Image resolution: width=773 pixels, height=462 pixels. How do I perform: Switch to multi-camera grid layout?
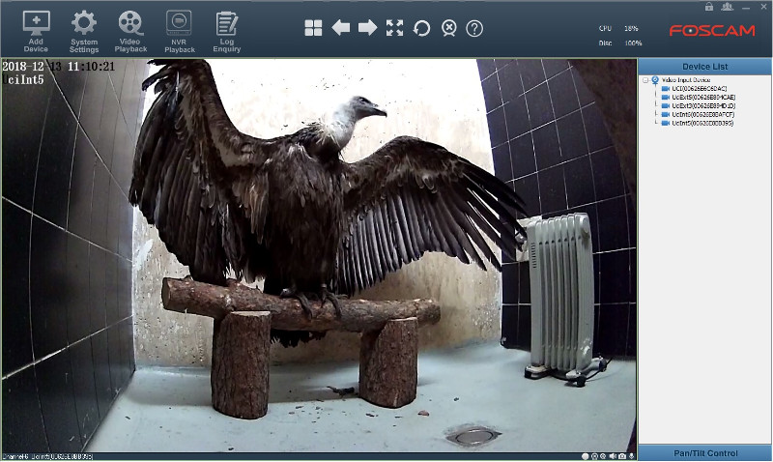coord(313,28)
